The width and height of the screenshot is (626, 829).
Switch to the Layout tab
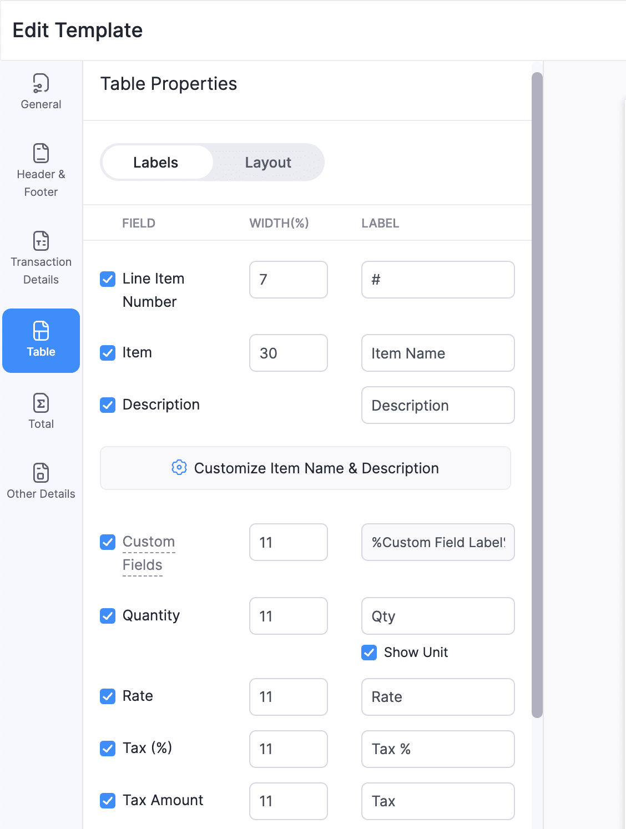tap(268, 163)
